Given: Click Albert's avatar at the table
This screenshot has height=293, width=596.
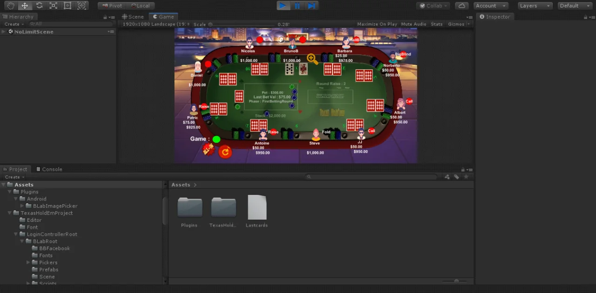Looking at the screenshot, I should (x=400, y=104).
